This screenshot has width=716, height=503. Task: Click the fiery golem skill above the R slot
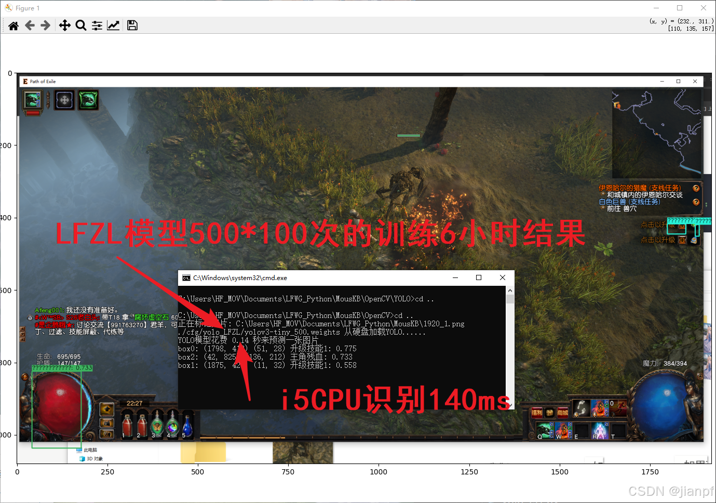[x=600, y=408]
